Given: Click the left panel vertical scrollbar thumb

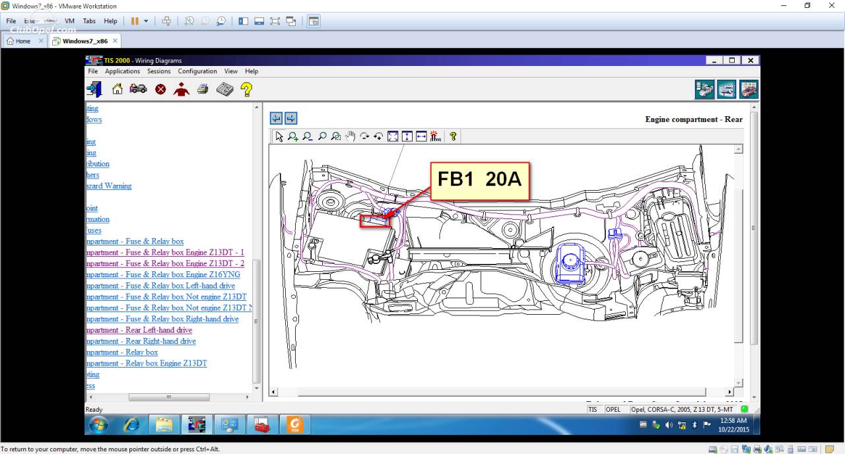Looking at the screenshot, I should (257, 321).
